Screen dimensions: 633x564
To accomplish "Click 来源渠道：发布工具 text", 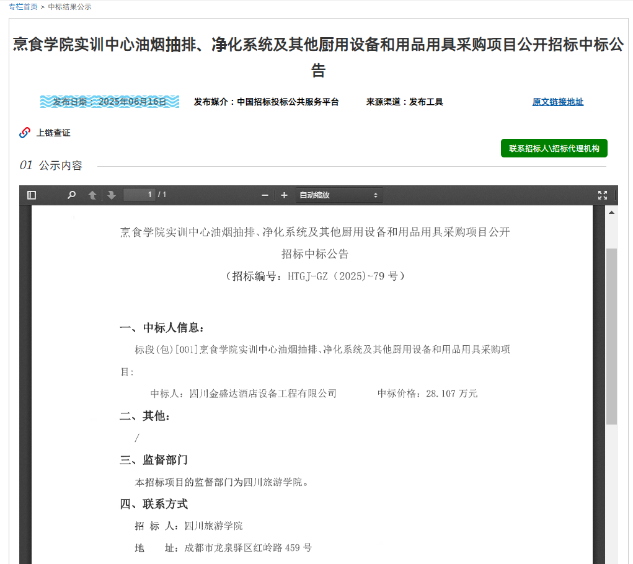I will [x=404, y=102].
